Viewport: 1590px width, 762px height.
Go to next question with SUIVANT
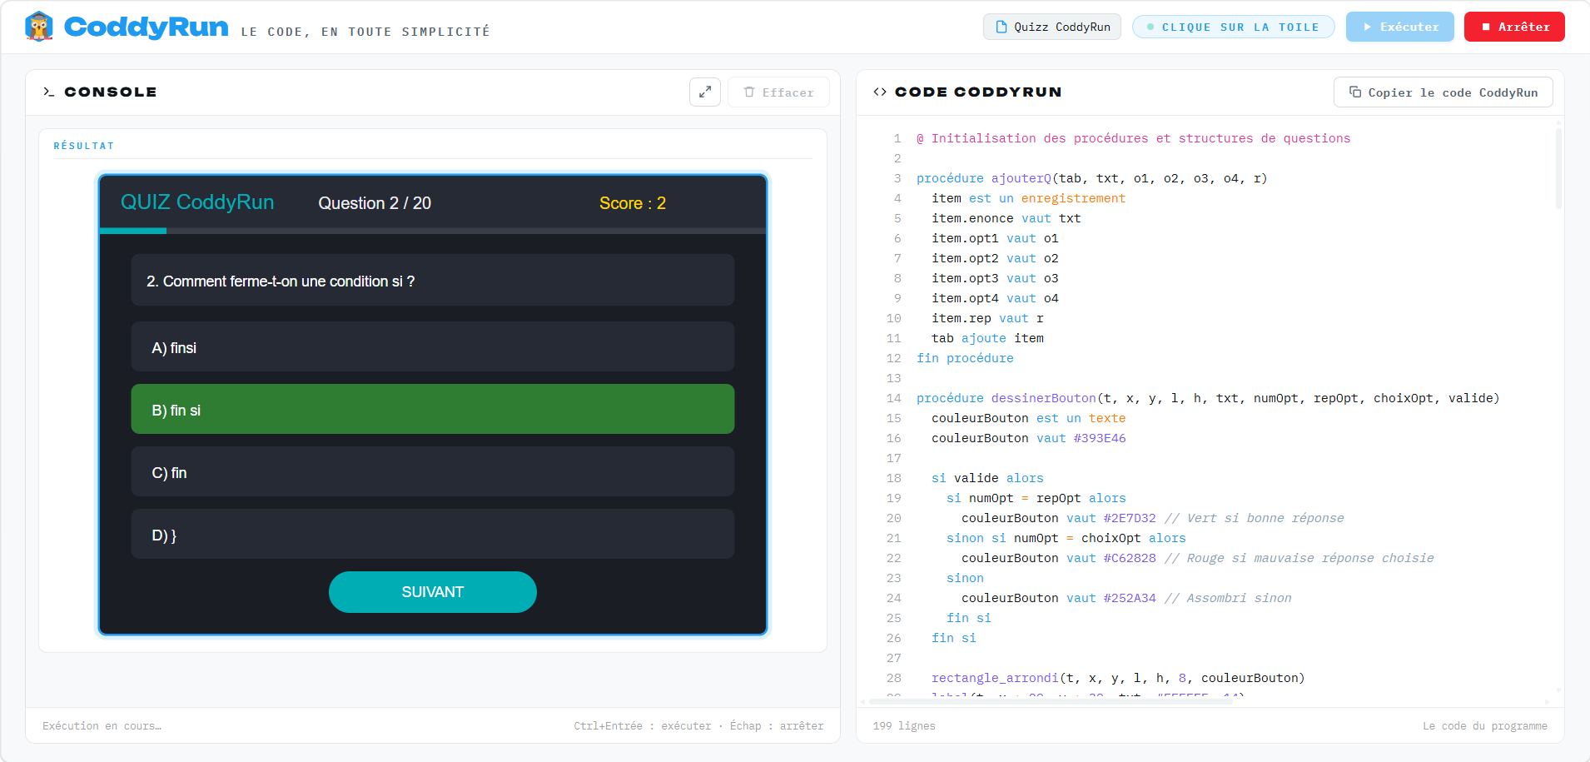click(x=433, y=592)
